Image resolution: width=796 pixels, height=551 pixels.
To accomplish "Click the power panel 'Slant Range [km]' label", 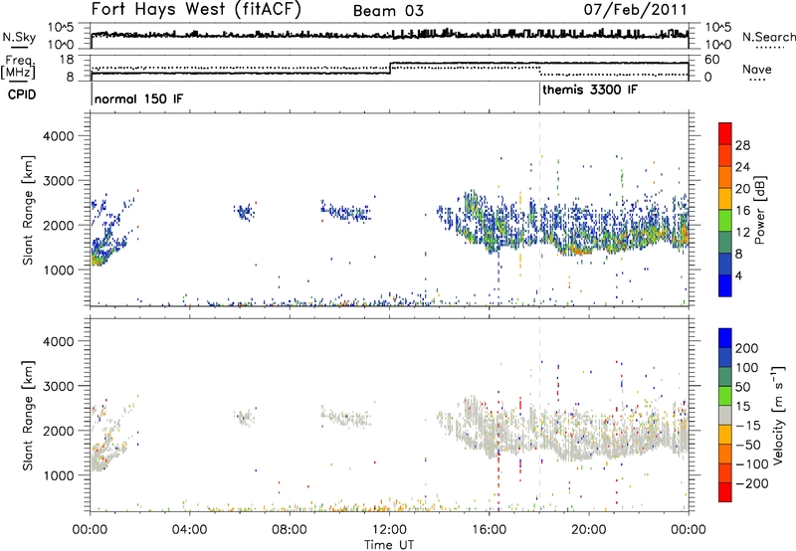I will [x=28, y=210].
